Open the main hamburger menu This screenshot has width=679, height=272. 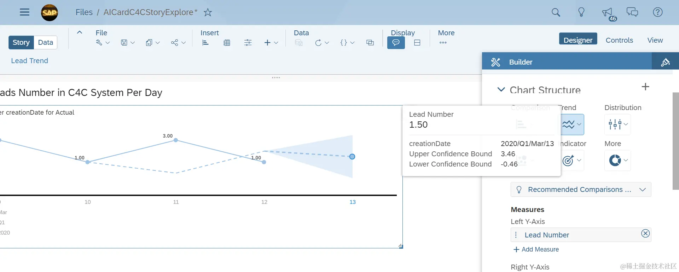pos(24,12)
